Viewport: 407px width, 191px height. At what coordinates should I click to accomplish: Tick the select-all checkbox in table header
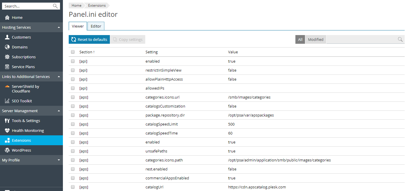pos(73,52)
